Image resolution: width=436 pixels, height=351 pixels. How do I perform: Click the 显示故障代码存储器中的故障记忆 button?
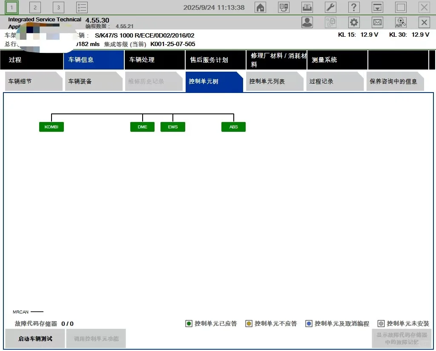click(x=402, y=339)
